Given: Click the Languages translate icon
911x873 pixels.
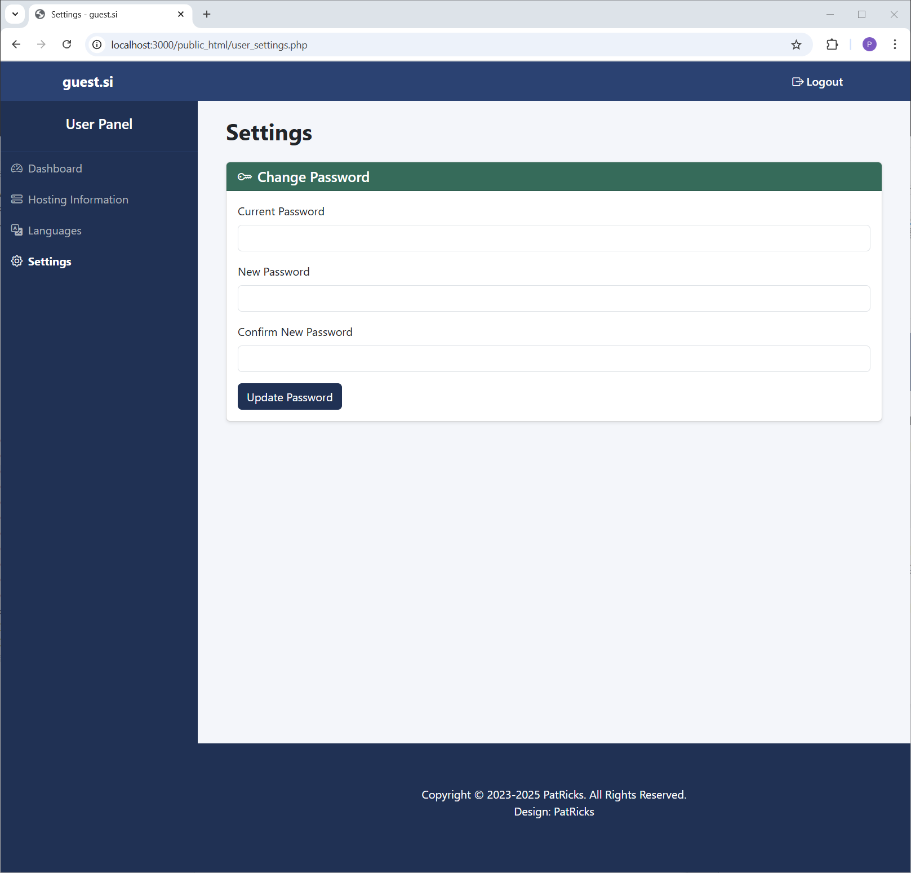Looking at the screenshot, I should pyautogui.click(x=17, y=231).
